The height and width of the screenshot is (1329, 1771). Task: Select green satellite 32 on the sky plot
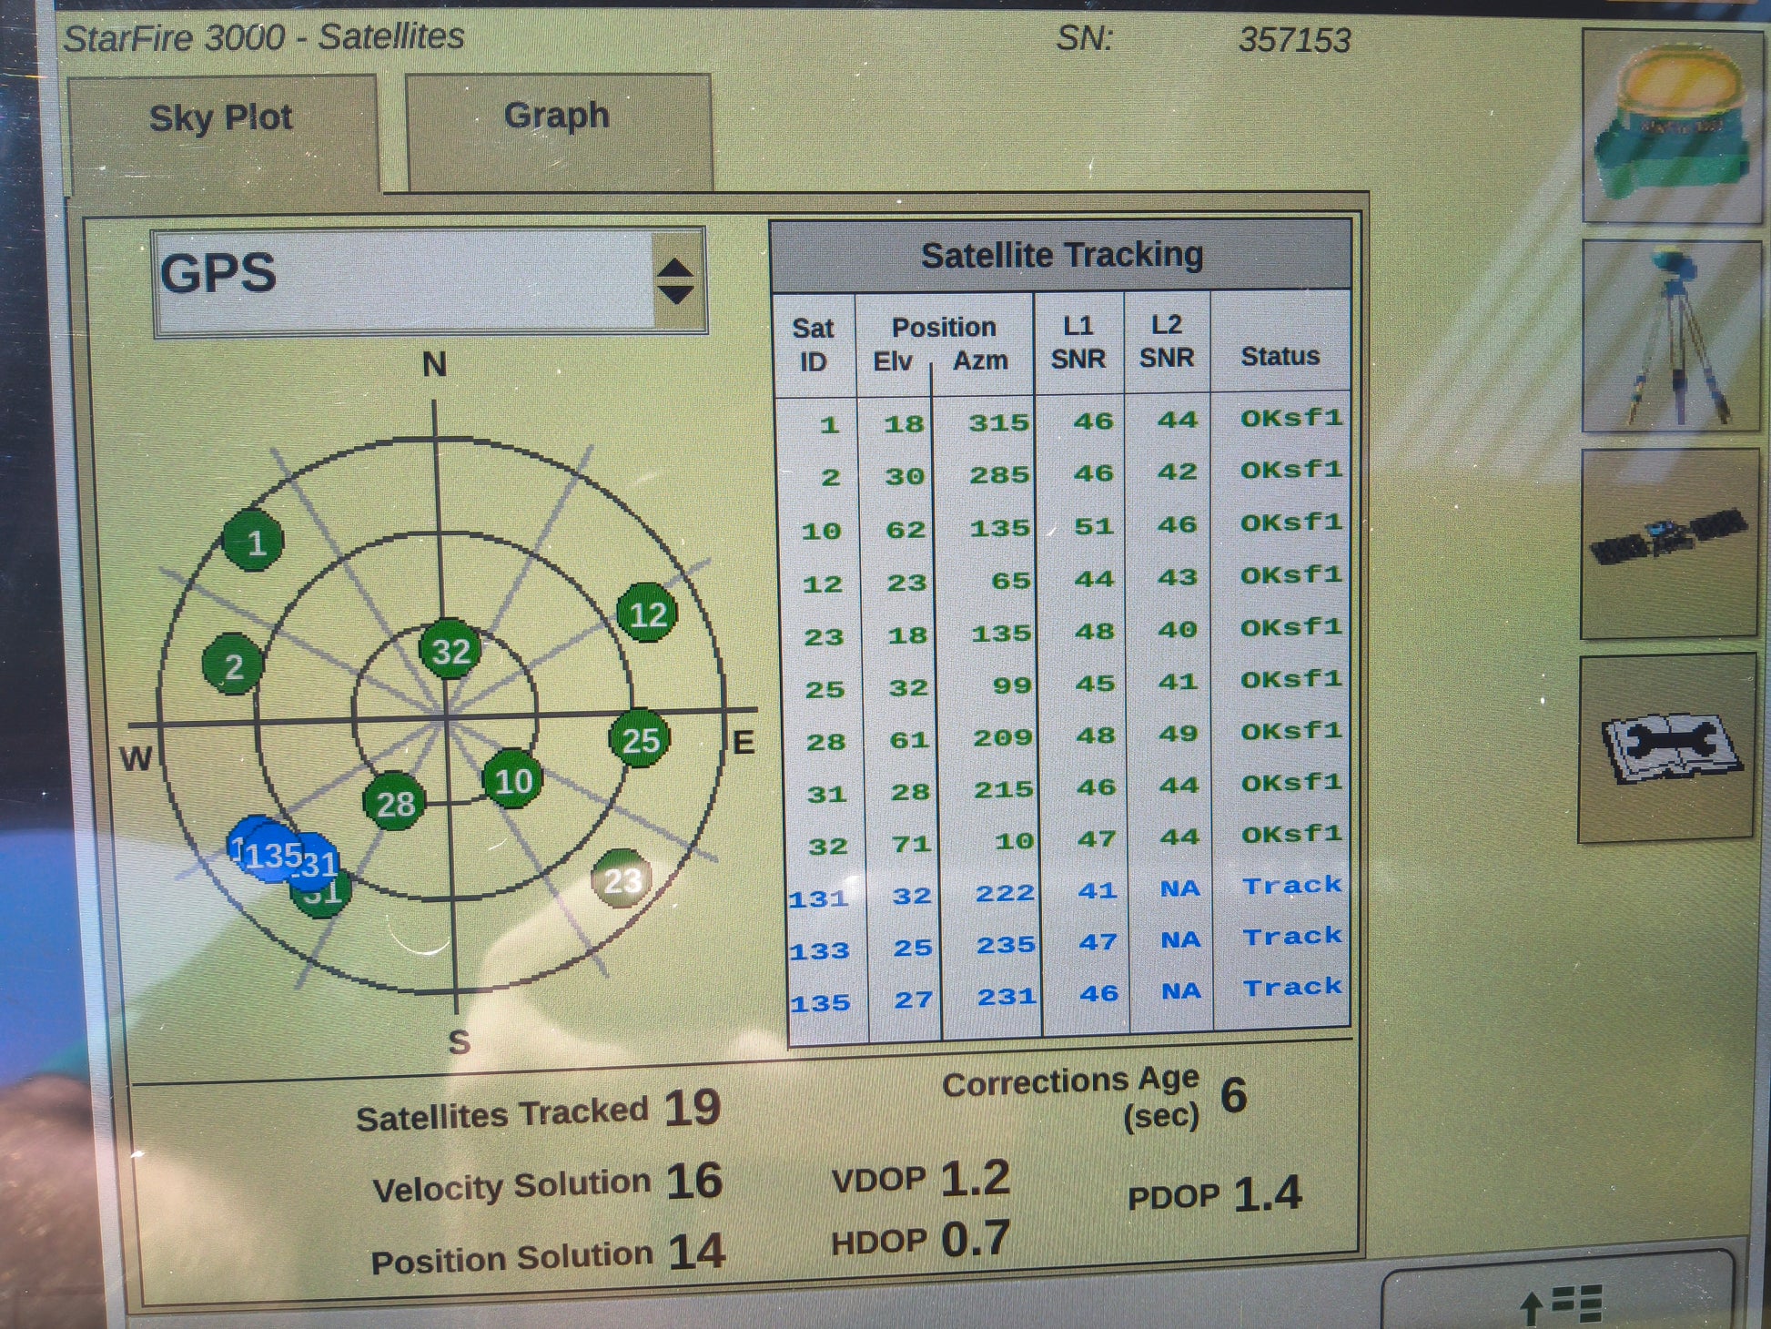click(450, 650)
